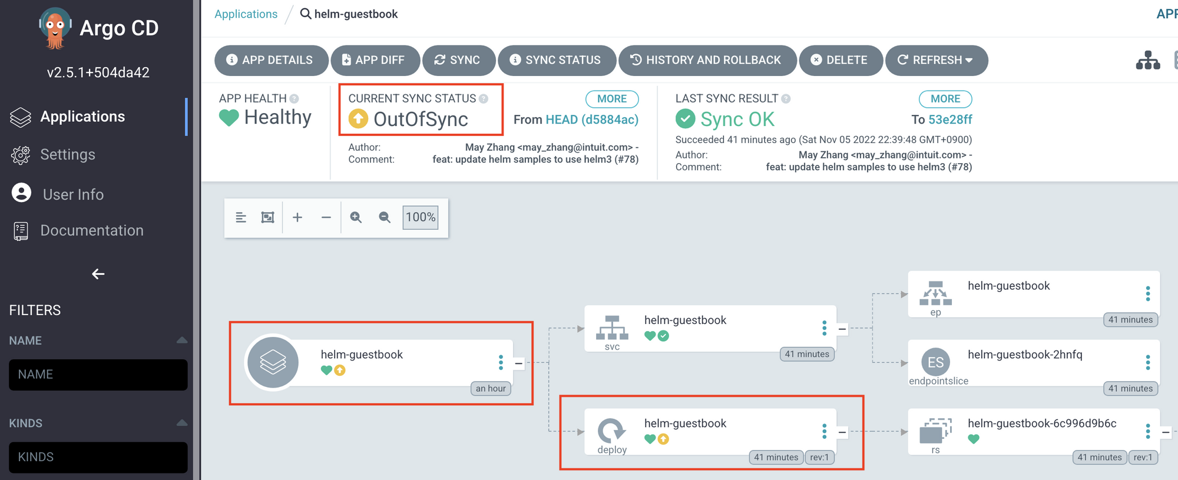Click the Healthy app health text

pos(277,117)
